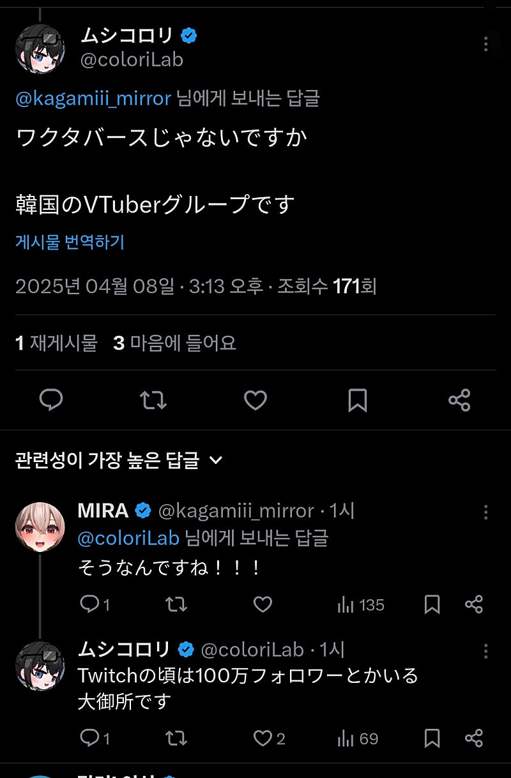Click 게시물 번역하기 to translate post
The width and height of the screenshot is (511, 778).
(x=70, y=242)
